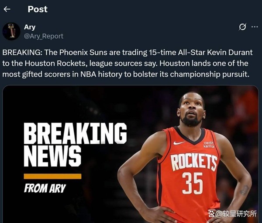262x223 pixels.
Task: Click the tweet text starting with BREAKING
Action: coord(128,63)
